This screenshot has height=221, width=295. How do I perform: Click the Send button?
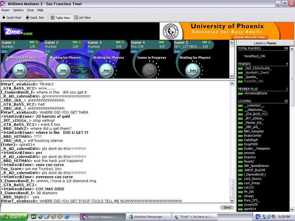click(x=227, y=207)
